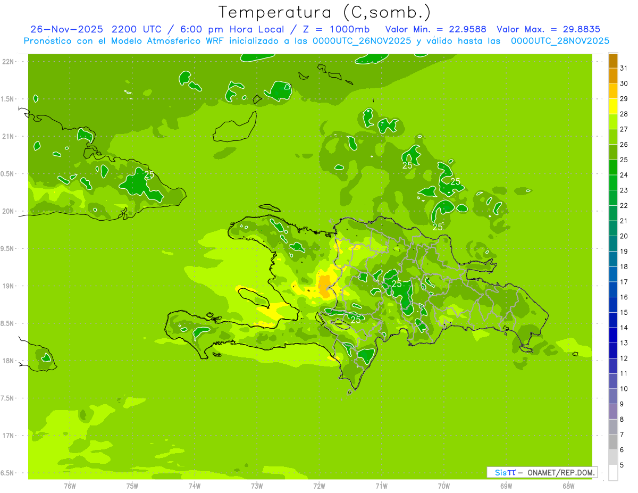Click the "25" contour label over eastern Cuba

[x=149, y=174]
